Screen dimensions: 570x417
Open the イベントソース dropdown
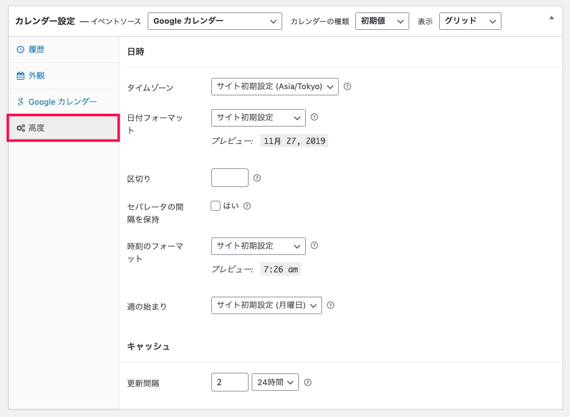click(215, 21)
